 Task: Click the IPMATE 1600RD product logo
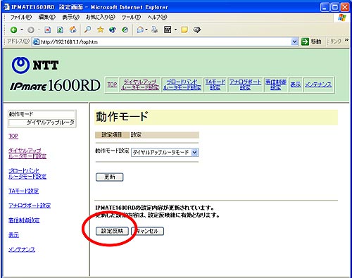coord(55,85)
